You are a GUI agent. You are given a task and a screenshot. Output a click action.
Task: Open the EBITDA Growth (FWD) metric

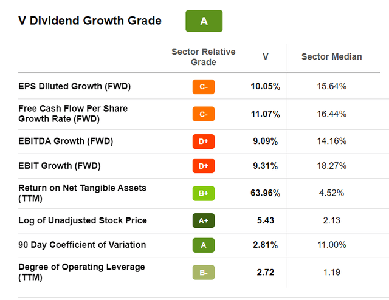(x=66, y=141)
